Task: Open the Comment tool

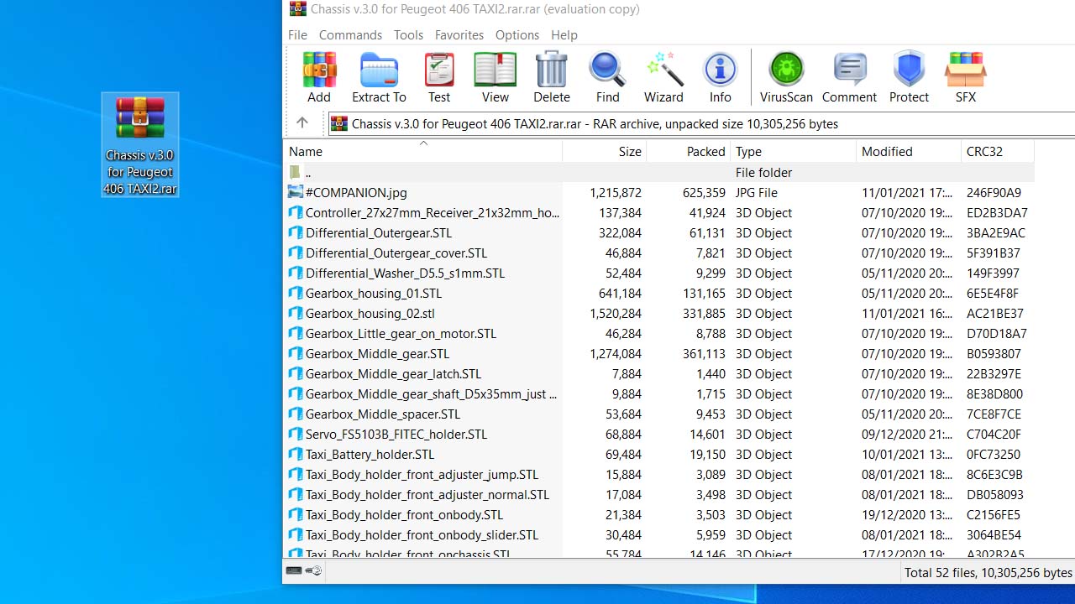Action: click(x=849, y=77)
